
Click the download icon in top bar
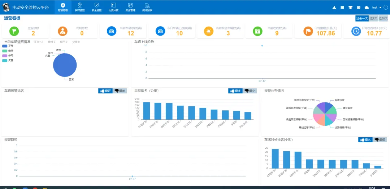pyautogui.click(x=334, y=8)
